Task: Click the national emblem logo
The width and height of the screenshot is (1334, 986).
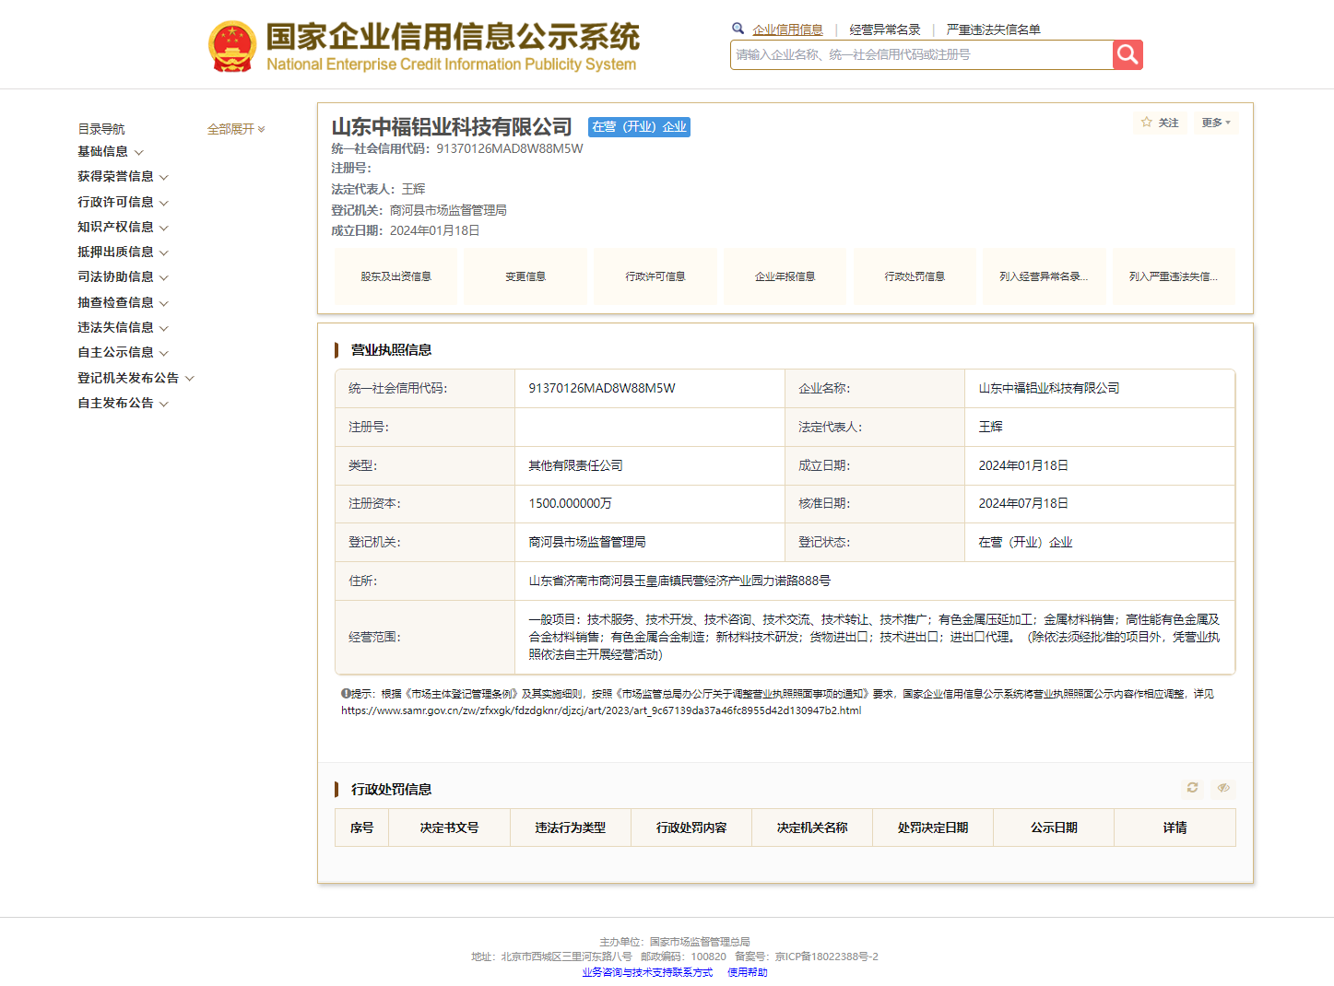Action: point(232,47)
